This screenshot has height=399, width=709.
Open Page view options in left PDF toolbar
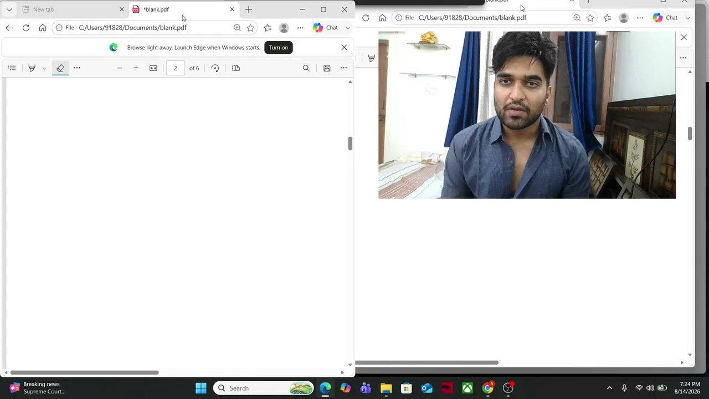pos(236,68)
